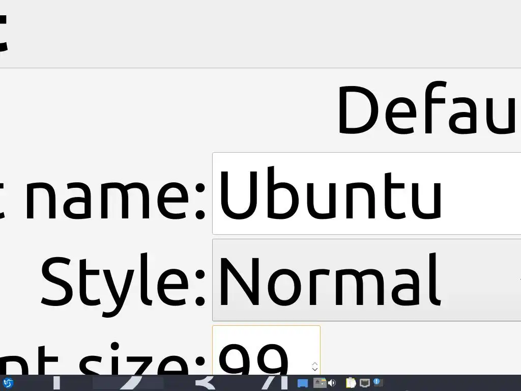Click the 'name:' label text
The width and height of the screenshot is (521, 391).
(x=115, y=200)
